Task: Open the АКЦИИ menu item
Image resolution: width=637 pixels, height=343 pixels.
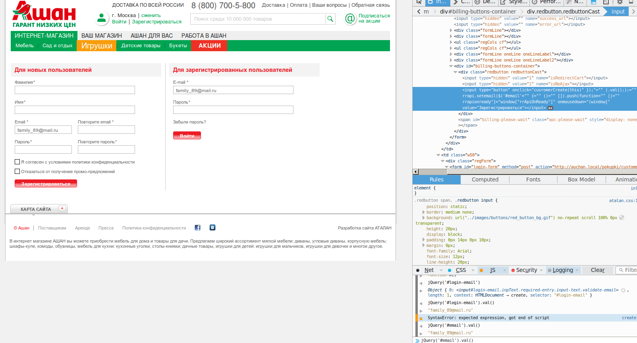Action: (x=210, y=46)
